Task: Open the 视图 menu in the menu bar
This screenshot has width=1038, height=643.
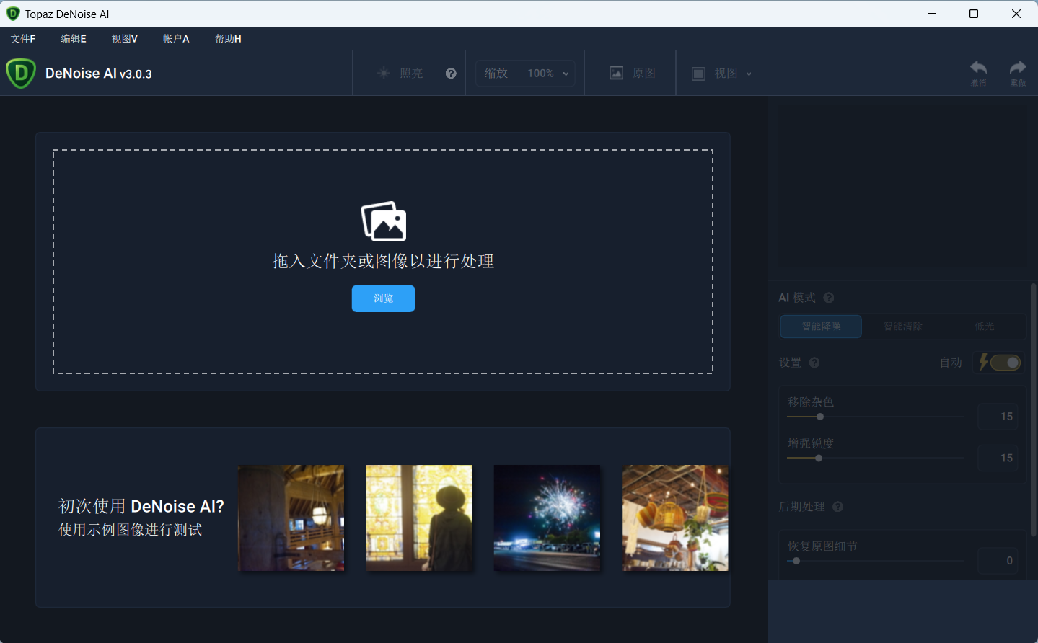Action: 125,39
